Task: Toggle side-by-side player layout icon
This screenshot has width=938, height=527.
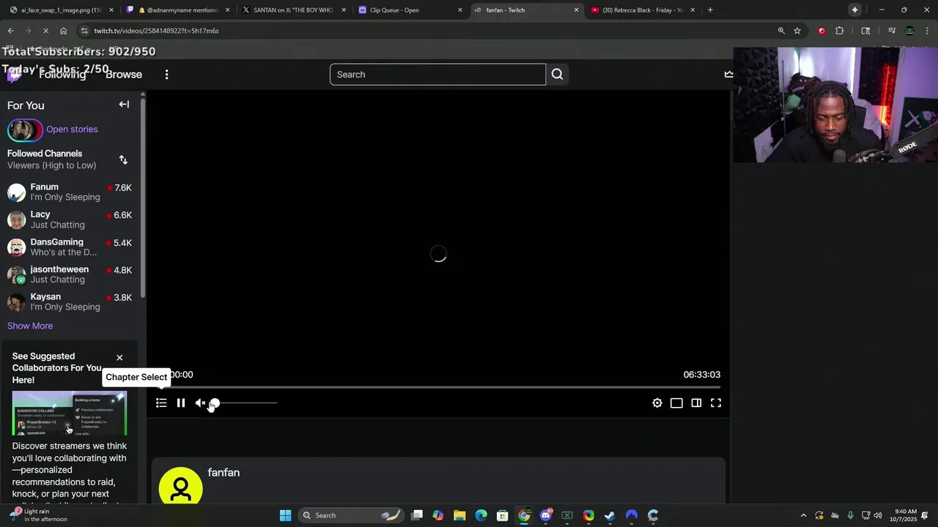Action: point(696,403)
